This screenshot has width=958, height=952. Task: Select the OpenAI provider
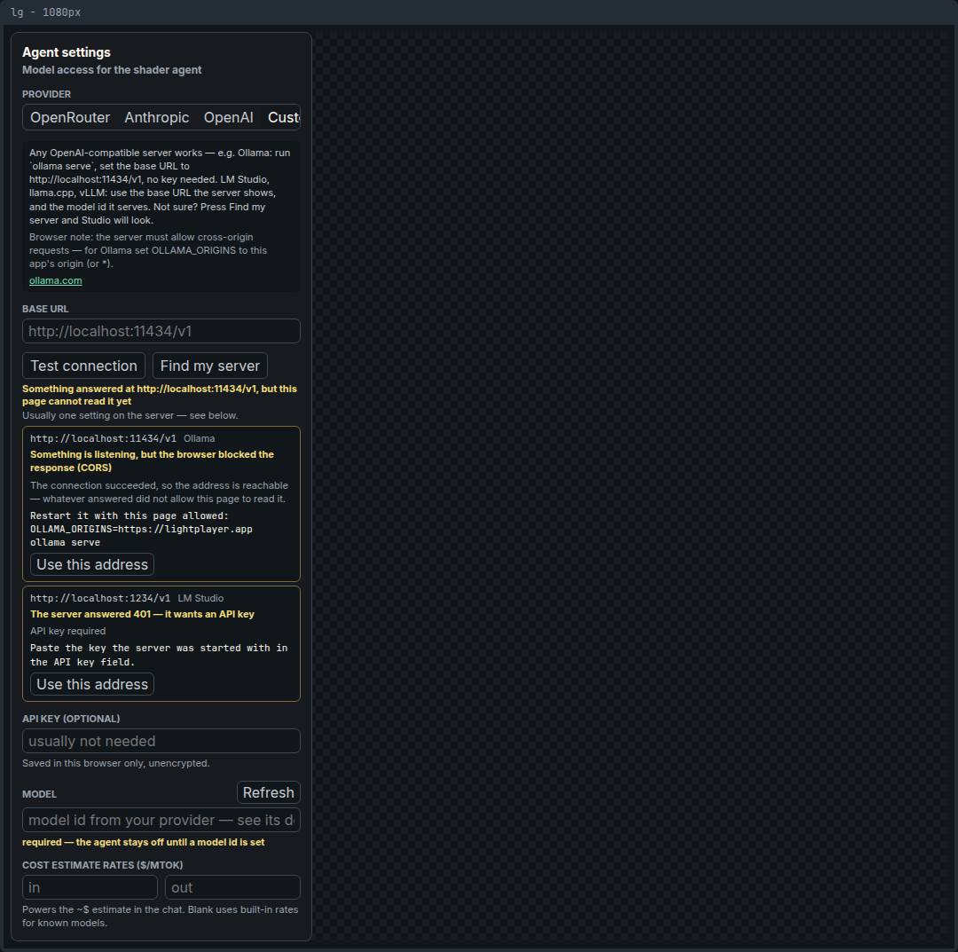229,117
